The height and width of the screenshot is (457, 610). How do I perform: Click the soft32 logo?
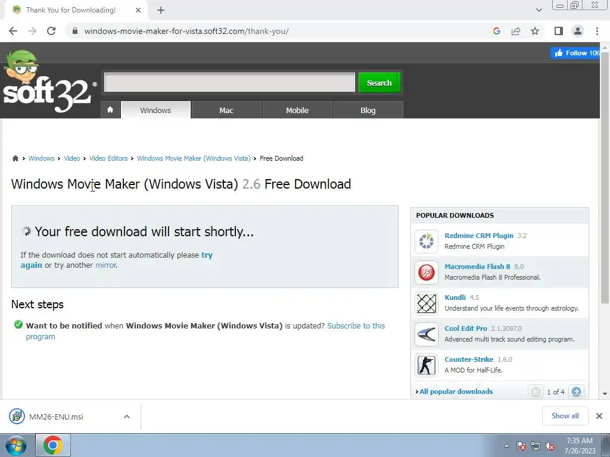coord(49,82)
